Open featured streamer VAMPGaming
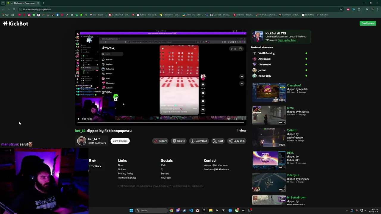This screenshot has height=214, width=381. coord(266,53)
